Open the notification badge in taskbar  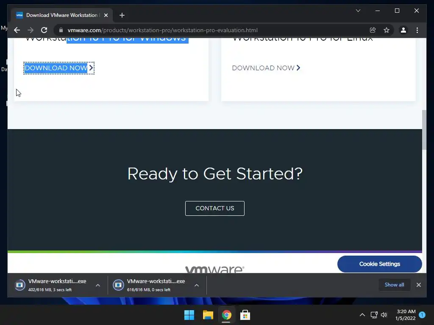point(422,315)
